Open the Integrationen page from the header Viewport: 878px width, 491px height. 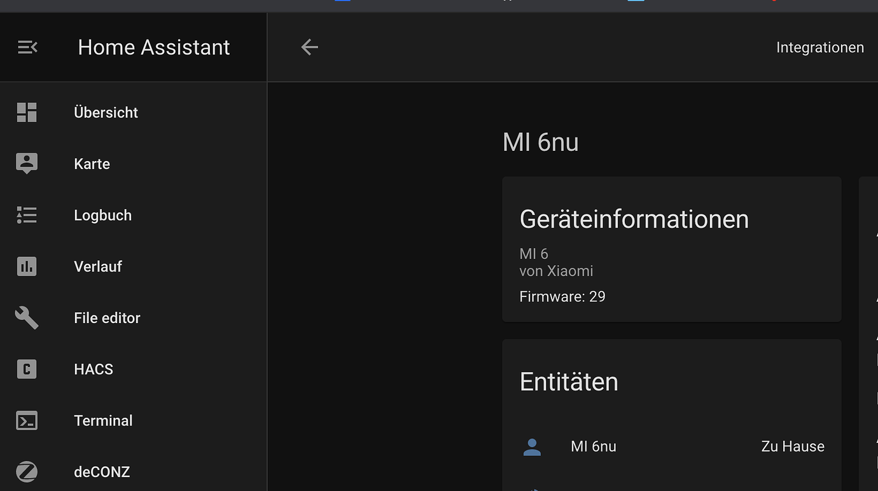(x=819, y=47)
